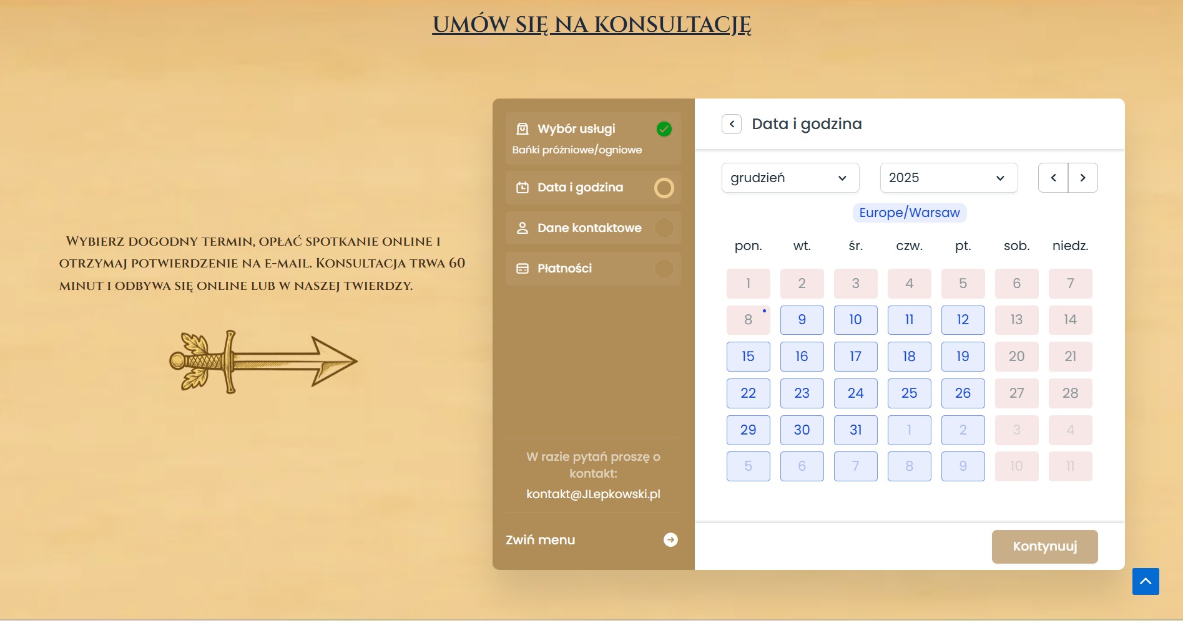Open Płatności via the card icon
Viewport: 1183px width, 621px height.
tap(522, 268)
